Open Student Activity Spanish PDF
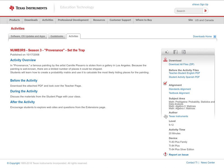The width and height of the screenshot is (224, 168). [184, 77]
